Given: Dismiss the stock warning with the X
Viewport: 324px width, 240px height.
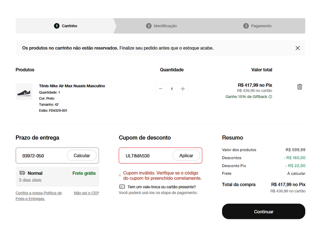Looking at the screenshot, I should (x=298, y=48).
